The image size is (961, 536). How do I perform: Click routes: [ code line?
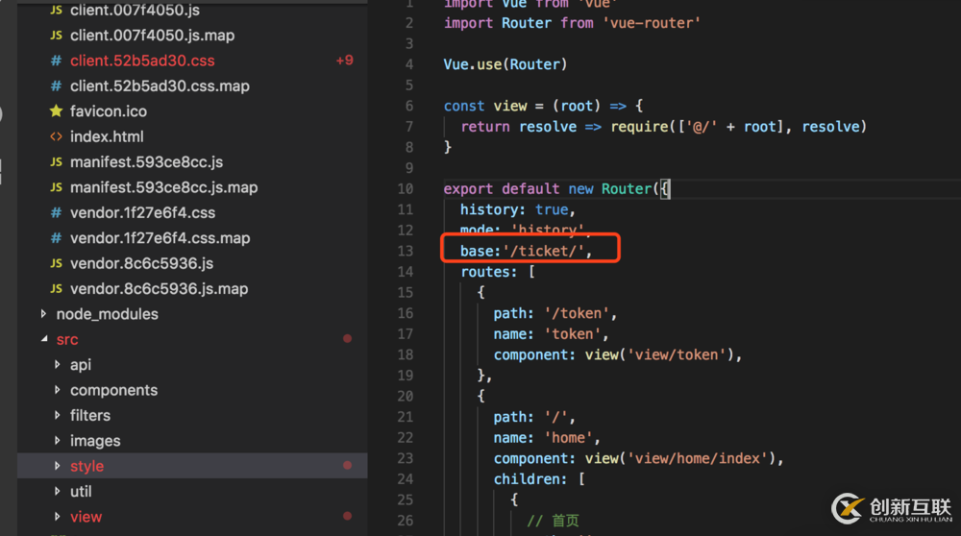498,272
